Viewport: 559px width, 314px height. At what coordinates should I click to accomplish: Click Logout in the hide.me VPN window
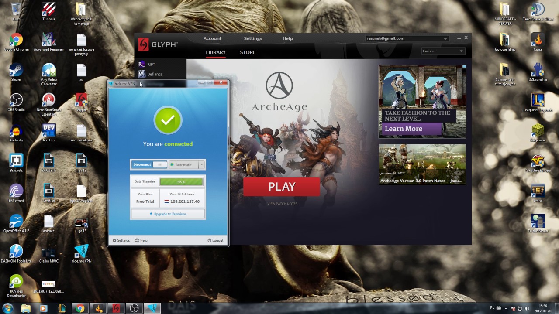click(215, 240)
